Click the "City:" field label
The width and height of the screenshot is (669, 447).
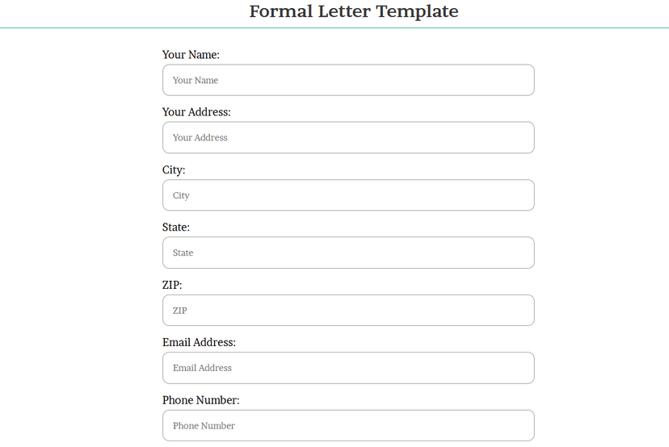174,170
